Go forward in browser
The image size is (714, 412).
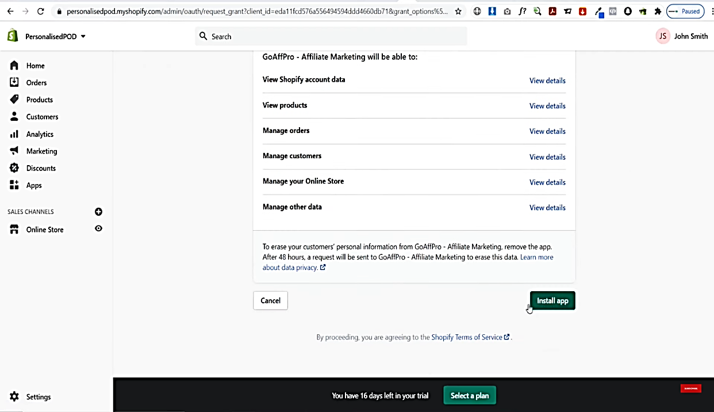tap(25, 11)
